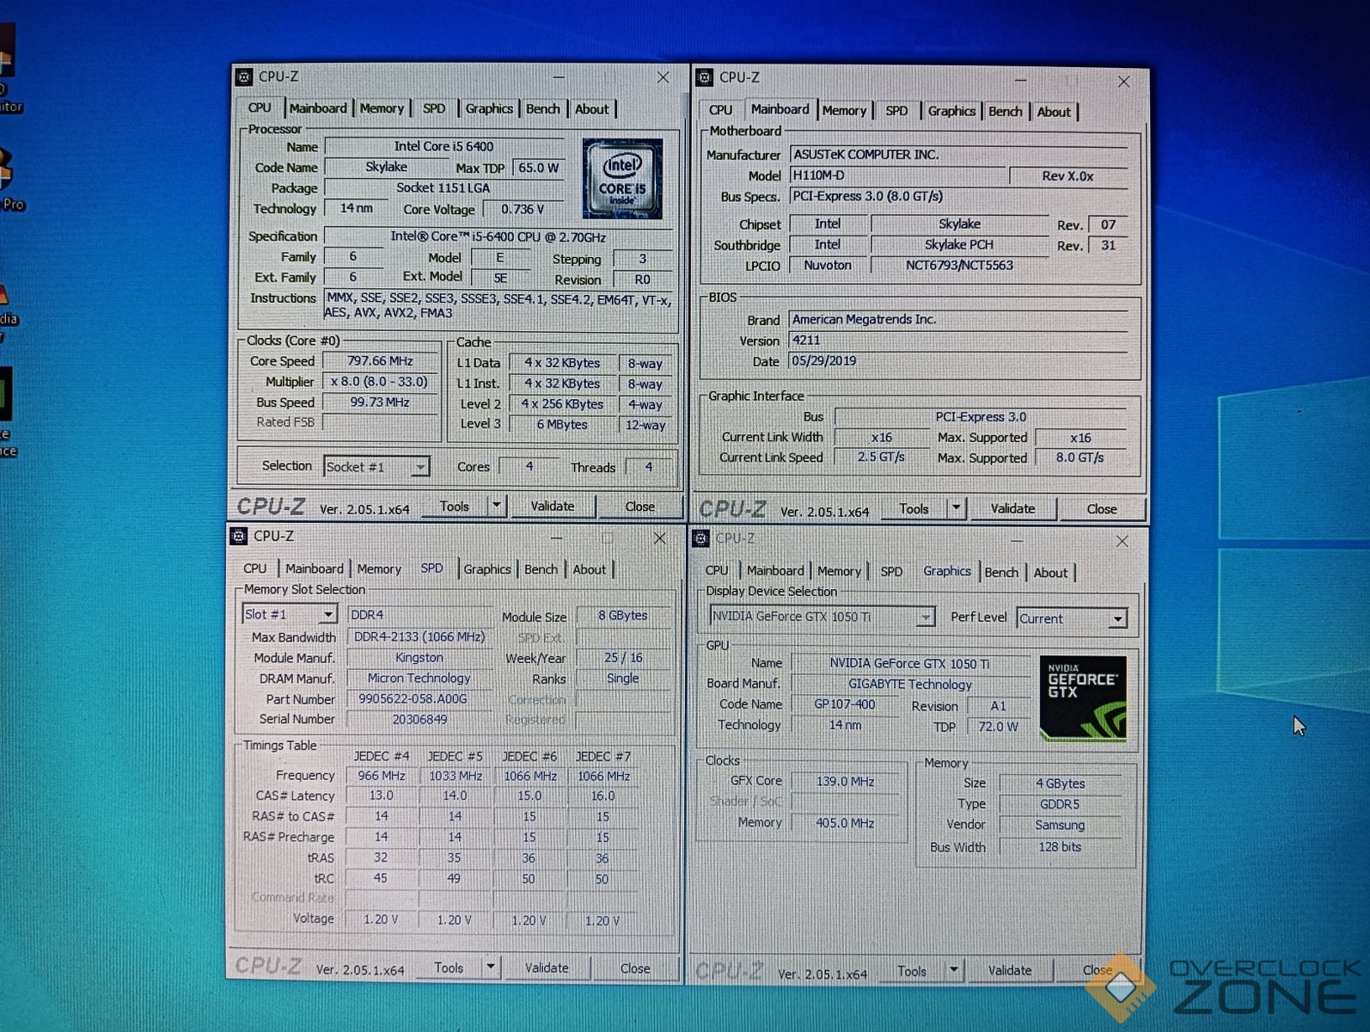Viewport: 1370px width, 1032px height.
Task: Expand the Tools arrow in Graphics window
Action: point(953,971)
